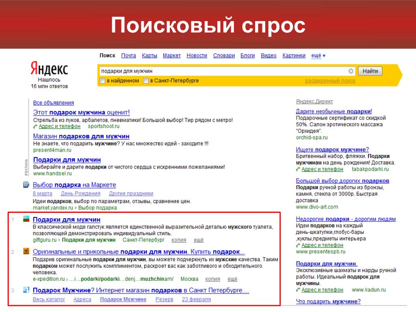Click the '23 февраля' sublink
The width and height of the screenshot is (416, 312).
(x=196, y=299)
